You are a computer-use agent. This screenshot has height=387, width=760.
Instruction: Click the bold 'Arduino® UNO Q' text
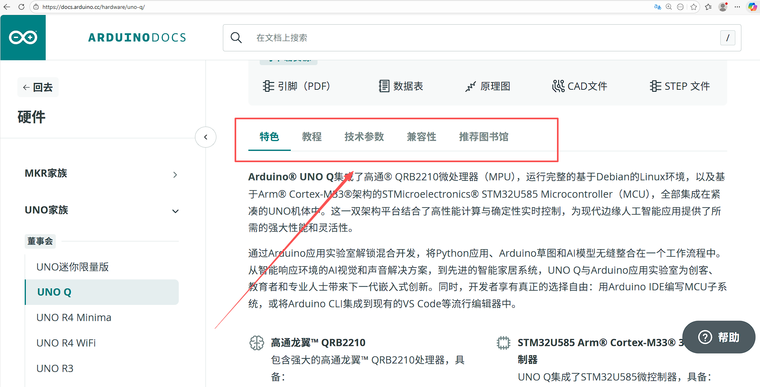291,177
